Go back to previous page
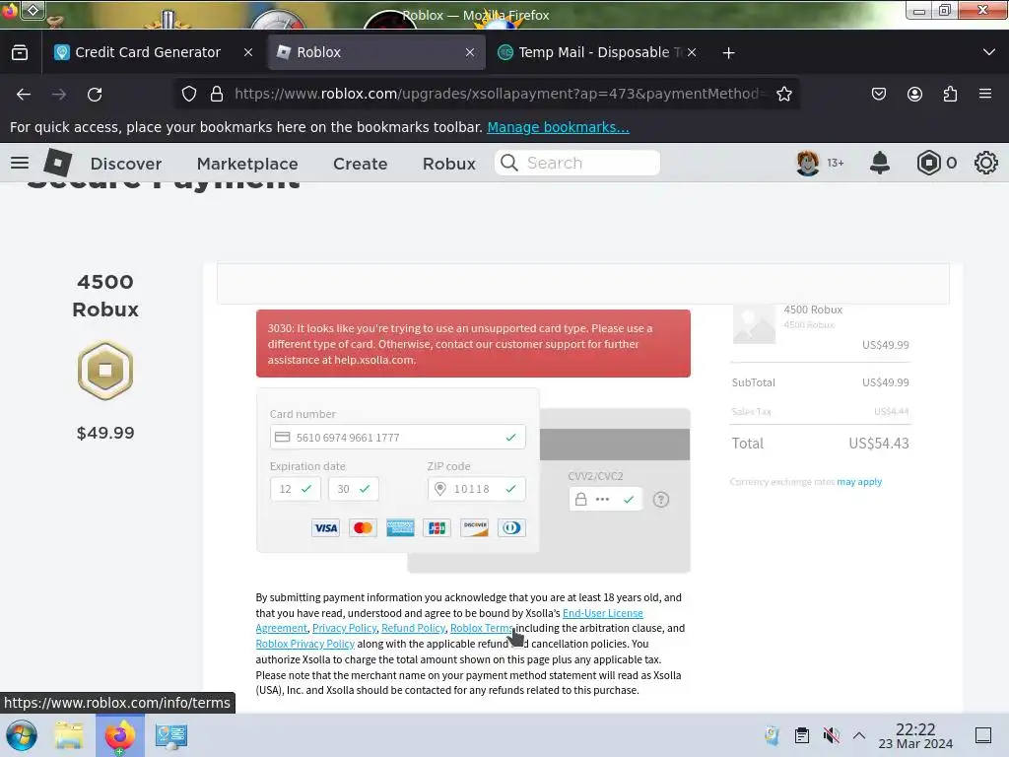This screenshot has height=757, width=1009. tap(24, 94)
